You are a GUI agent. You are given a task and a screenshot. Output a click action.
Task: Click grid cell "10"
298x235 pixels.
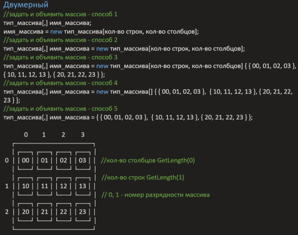coord(25,186)
